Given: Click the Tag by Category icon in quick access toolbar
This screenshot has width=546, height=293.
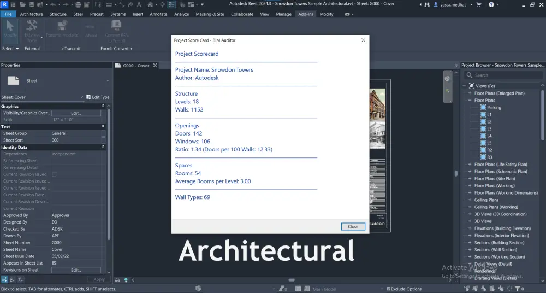Looking at the screenshot, I should pos(130,4).
